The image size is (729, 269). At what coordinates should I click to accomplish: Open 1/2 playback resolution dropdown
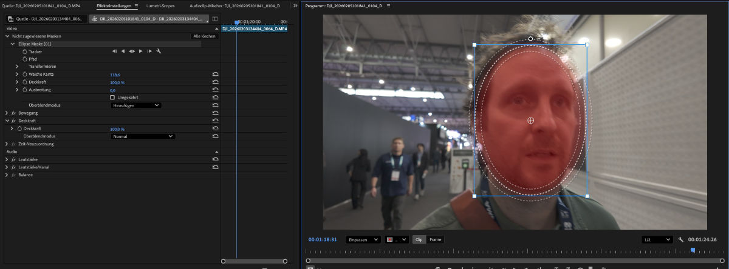(657, 240)
